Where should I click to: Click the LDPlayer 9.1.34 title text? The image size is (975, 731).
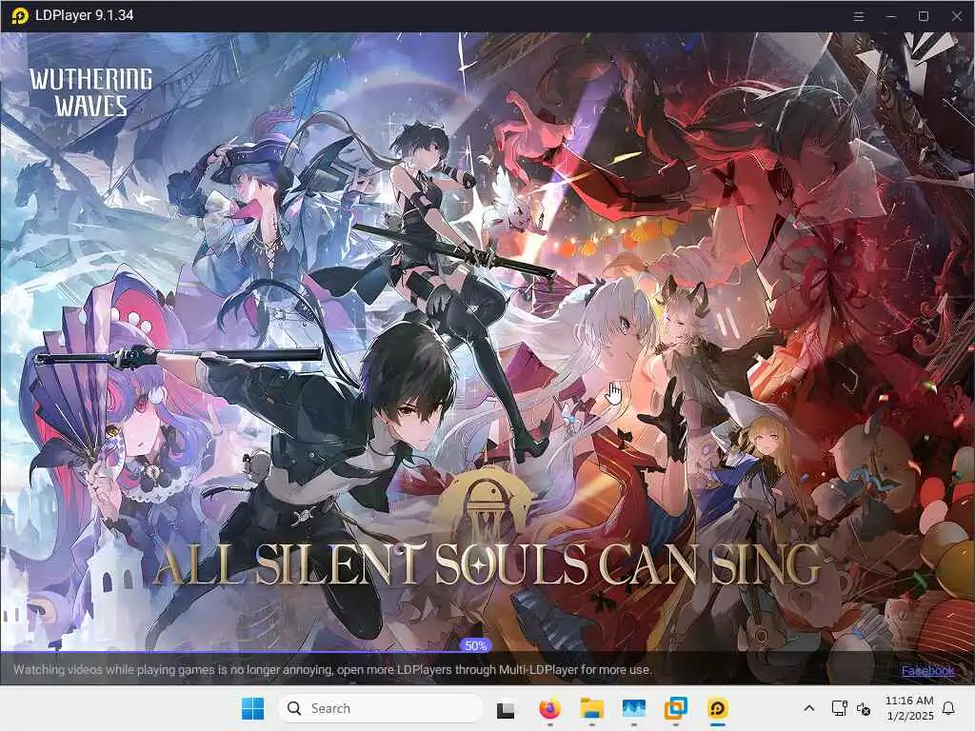pyautogui.click(x=84, y=15)
